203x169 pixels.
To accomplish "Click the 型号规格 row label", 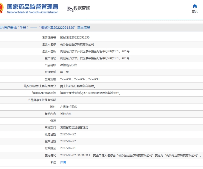I will point(50,79).
